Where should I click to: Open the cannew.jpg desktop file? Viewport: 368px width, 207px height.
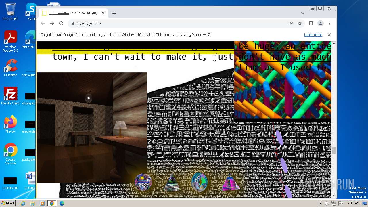10,183
